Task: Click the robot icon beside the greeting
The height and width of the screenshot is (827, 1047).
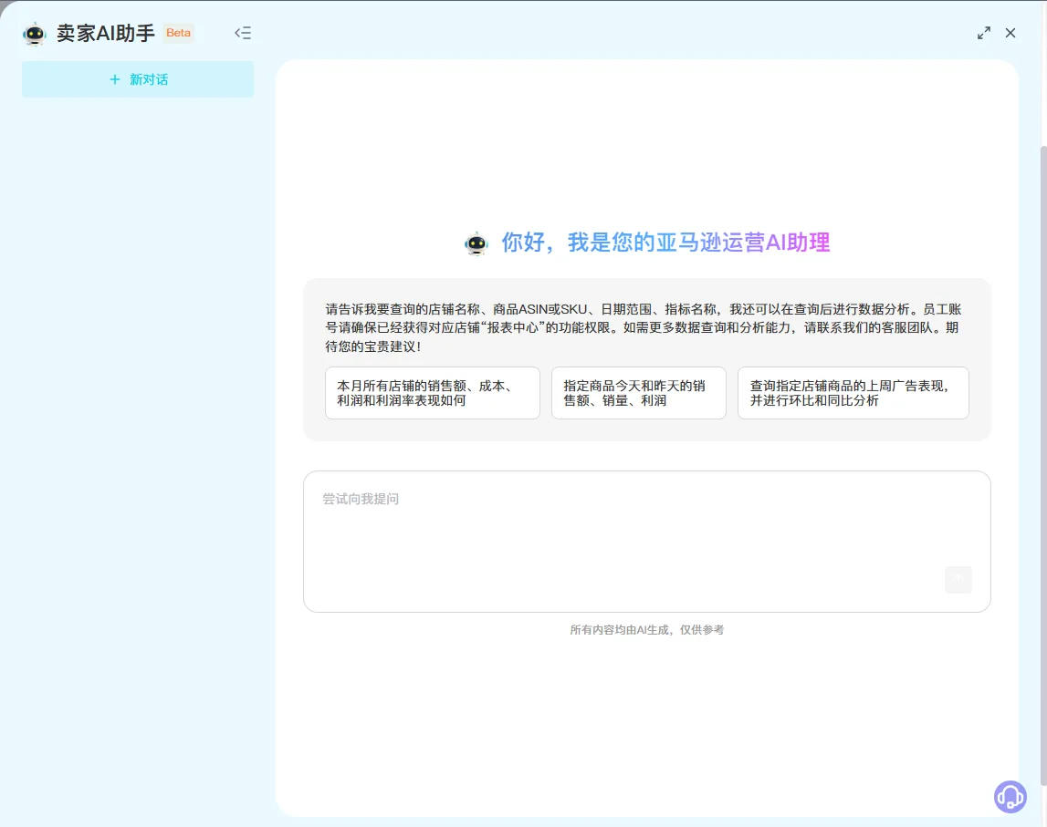Action: [476, 243]
